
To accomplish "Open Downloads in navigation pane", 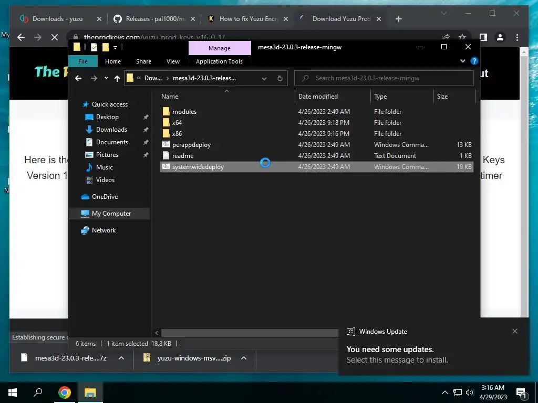I will click(x=111, y=130).
